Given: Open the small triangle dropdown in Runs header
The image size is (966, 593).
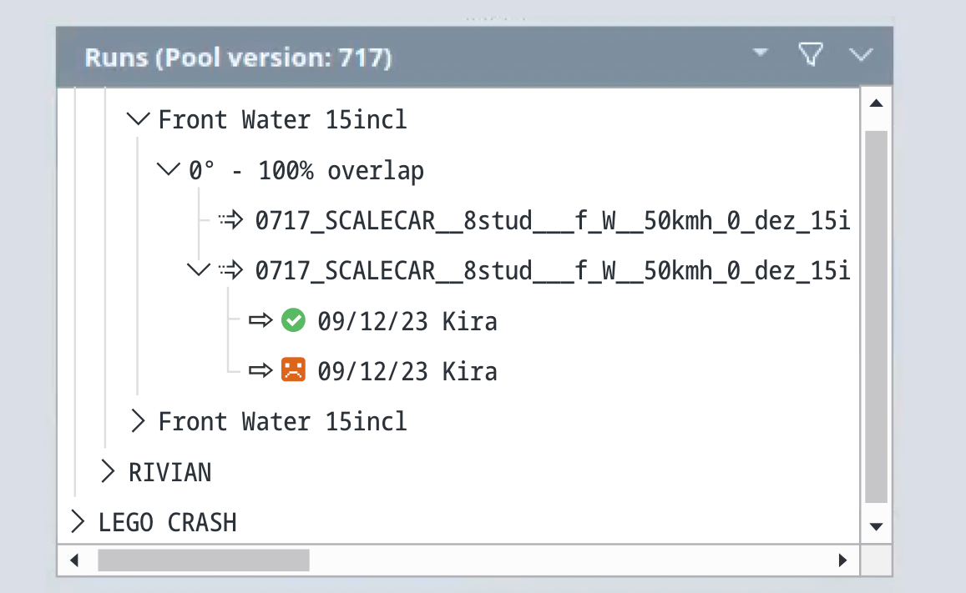Looking at the screenshot, I should pyautogui.click(x=761, y=53).
